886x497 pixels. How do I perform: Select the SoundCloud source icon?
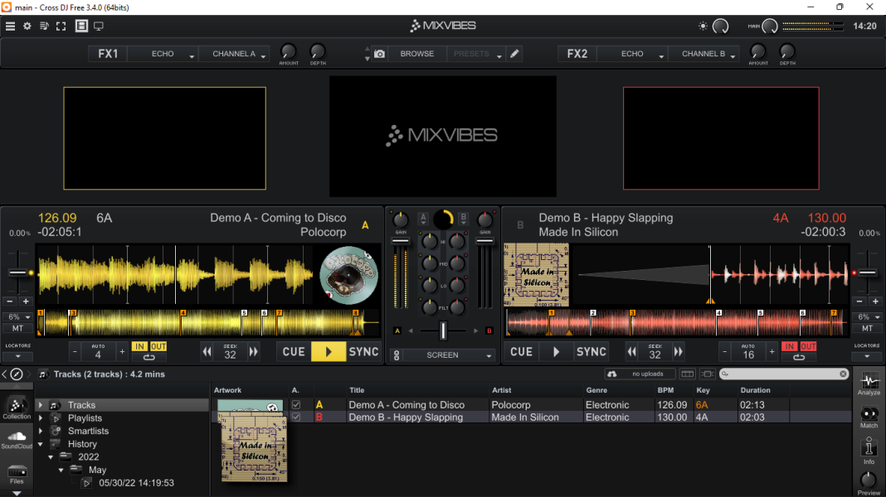pos(17,440)
